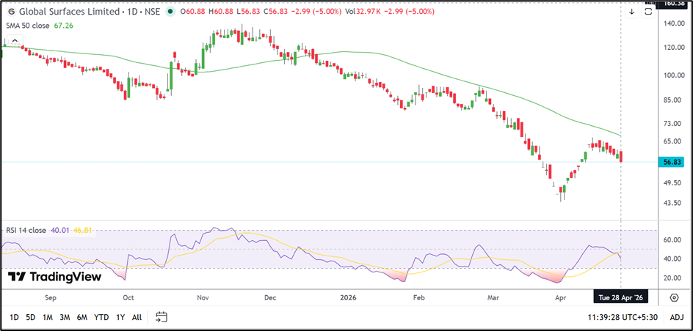The image size is (693, 331).
Task: Open the Go to date calendar icon
Action: [162, 317]
